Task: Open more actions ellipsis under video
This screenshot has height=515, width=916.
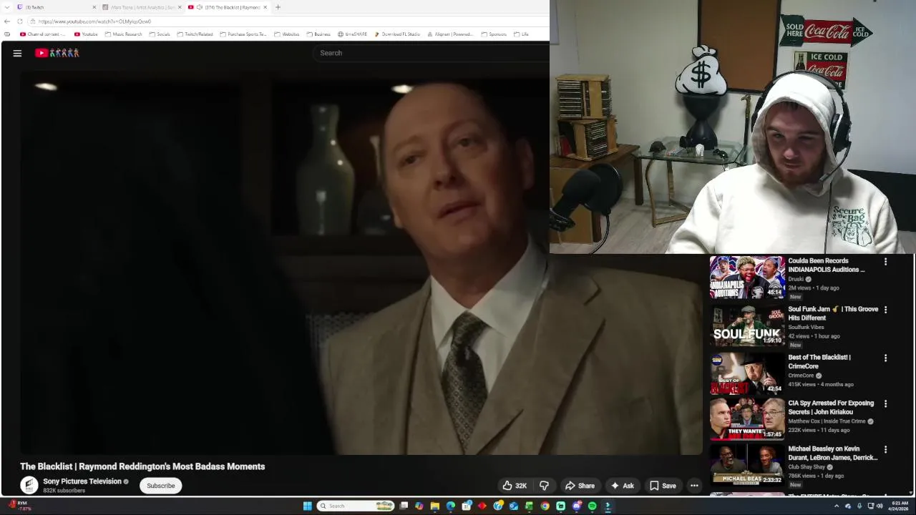Action: click(x=694, y=486)
